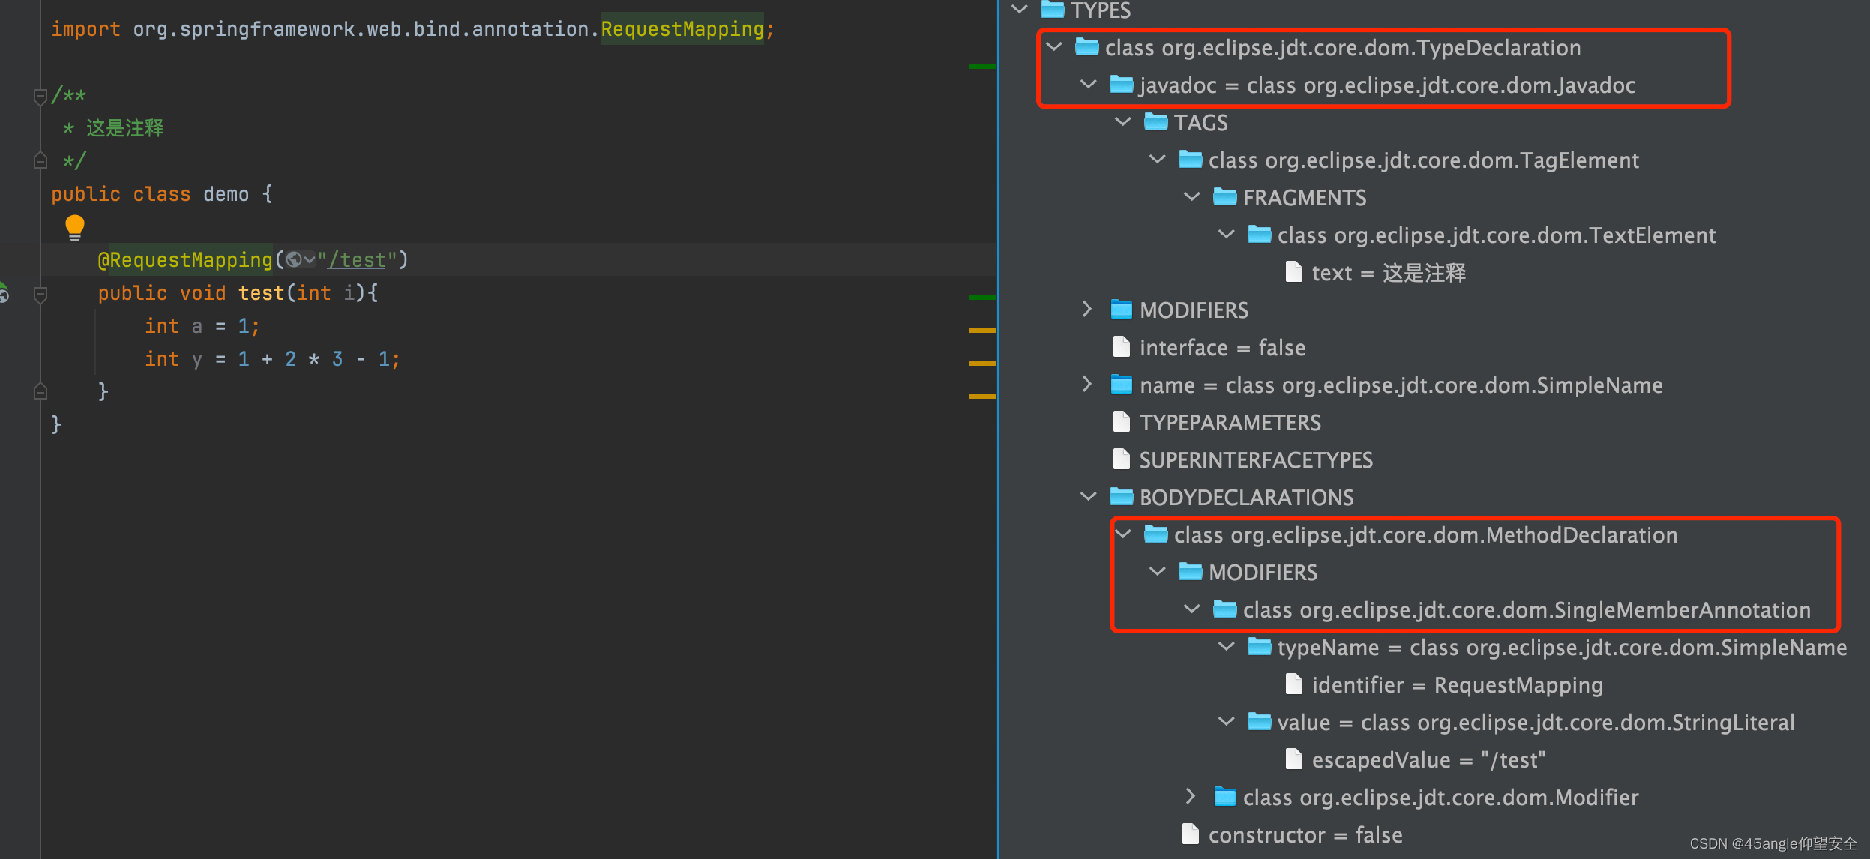Click the top green stripe on error gutter

[x=981, y=67]
